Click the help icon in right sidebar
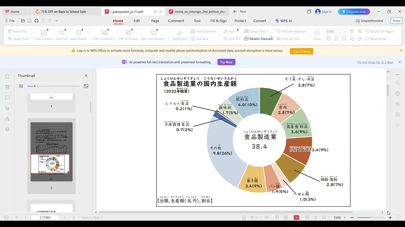Screen dimensions: 405x227 [x=398, y=94]
